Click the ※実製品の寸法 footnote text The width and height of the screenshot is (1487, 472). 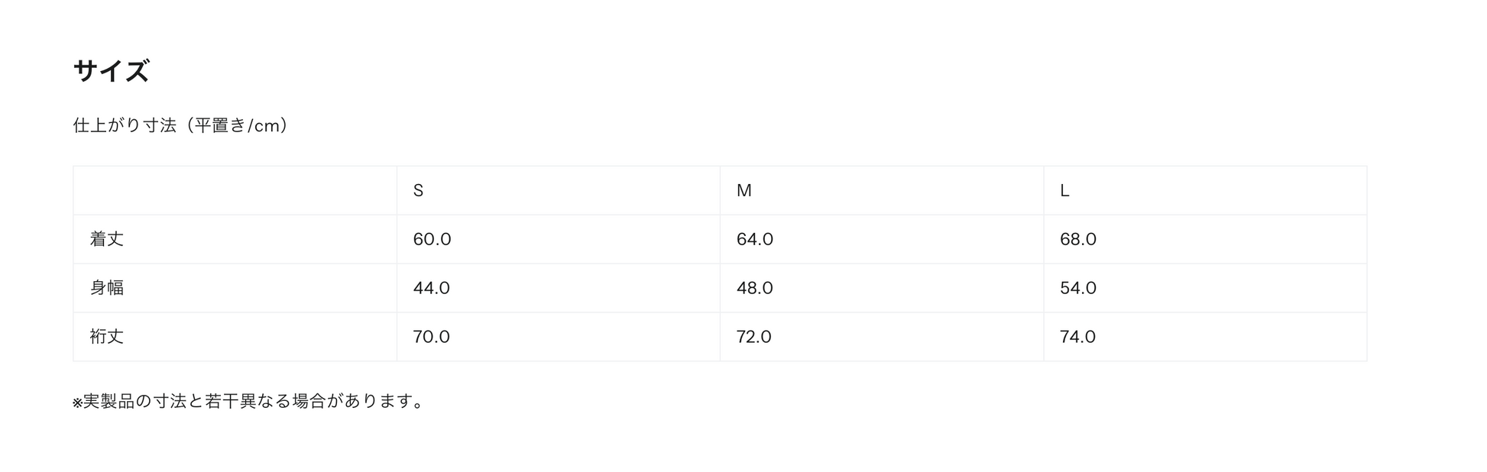(248, 401)
